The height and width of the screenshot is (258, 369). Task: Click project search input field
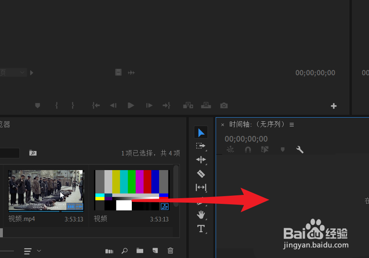[x=10, y=153]
